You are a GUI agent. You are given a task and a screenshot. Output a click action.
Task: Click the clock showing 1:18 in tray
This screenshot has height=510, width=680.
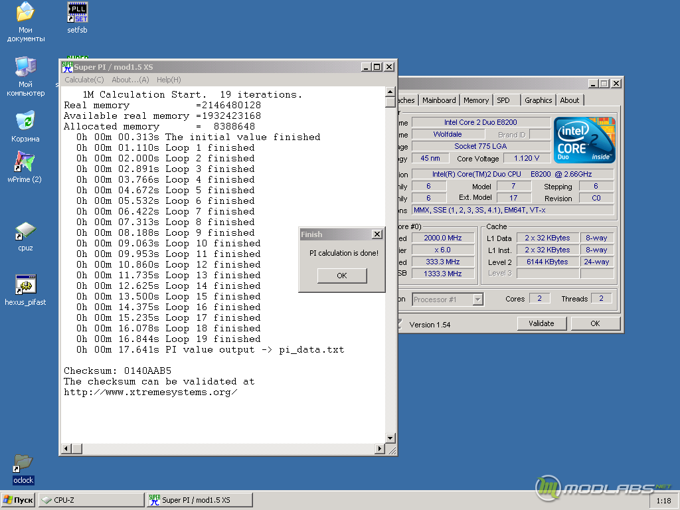point(663,501)
